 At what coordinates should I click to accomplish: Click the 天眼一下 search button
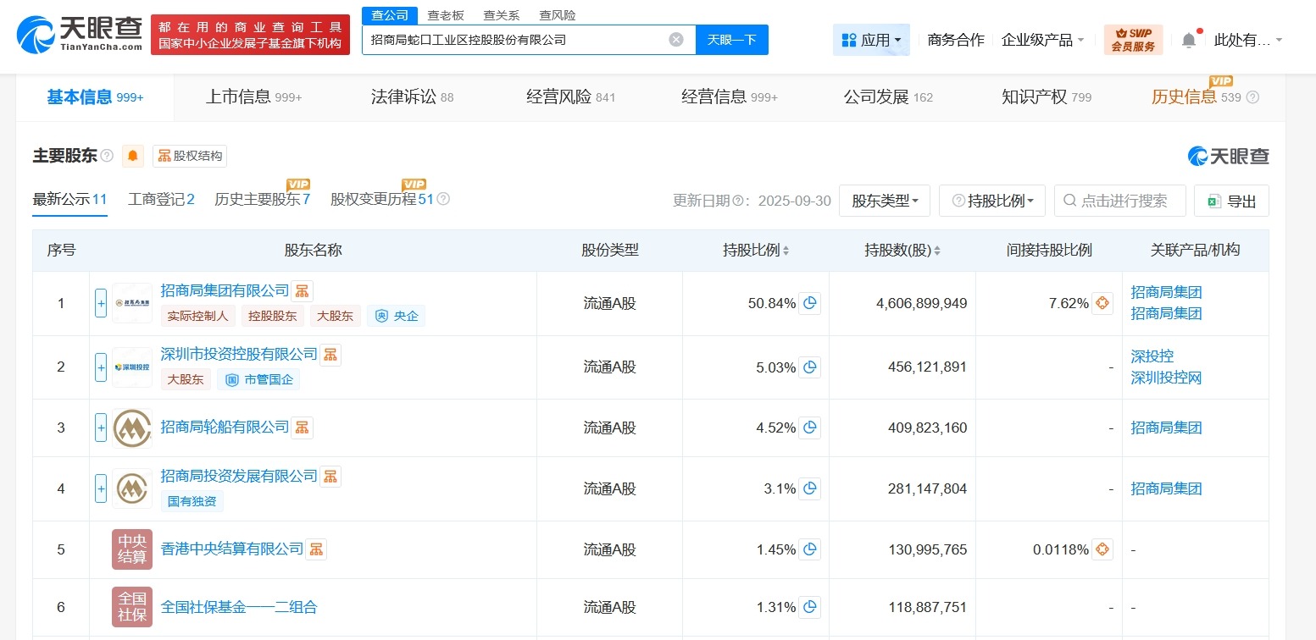point(731,38)
